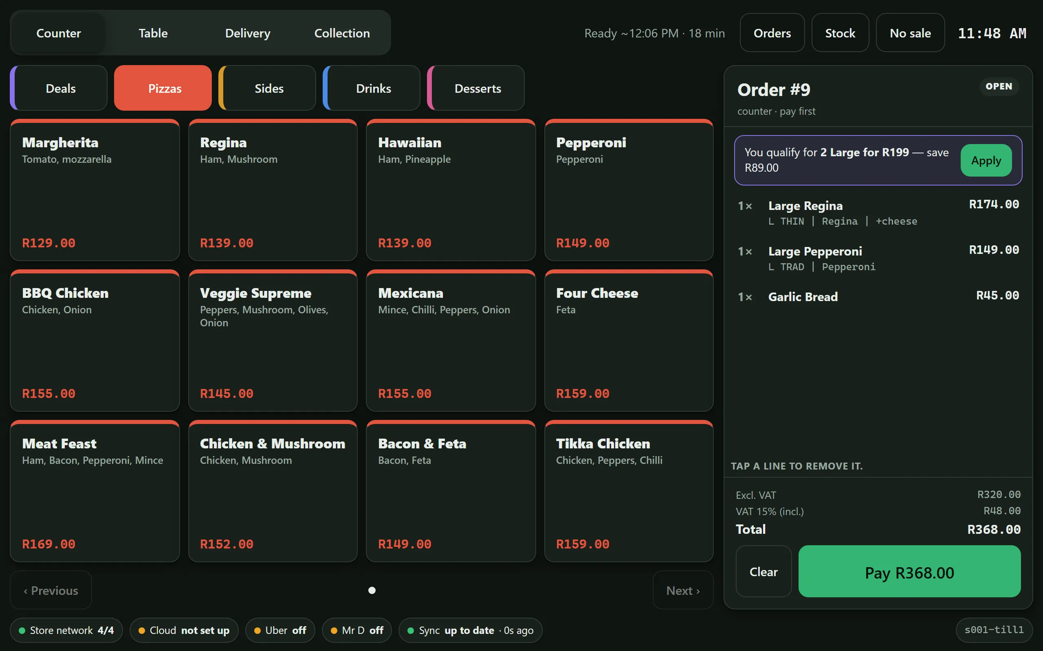Click the s001-till1 terminal label

[994, 630]
